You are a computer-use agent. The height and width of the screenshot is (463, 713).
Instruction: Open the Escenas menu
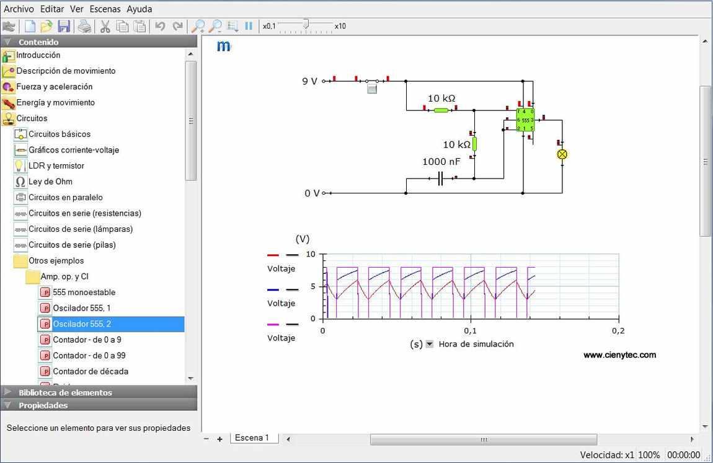click(105, 9)
